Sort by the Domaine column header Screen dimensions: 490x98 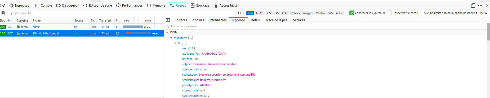pos(23,20)
